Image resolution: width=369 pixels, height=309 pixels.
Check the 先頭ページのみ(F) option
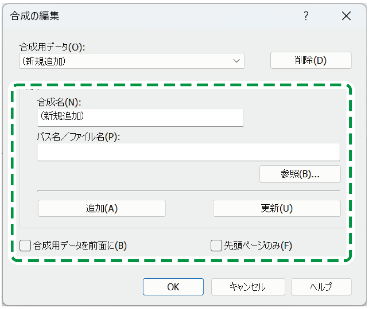click(x=216, y=246)
